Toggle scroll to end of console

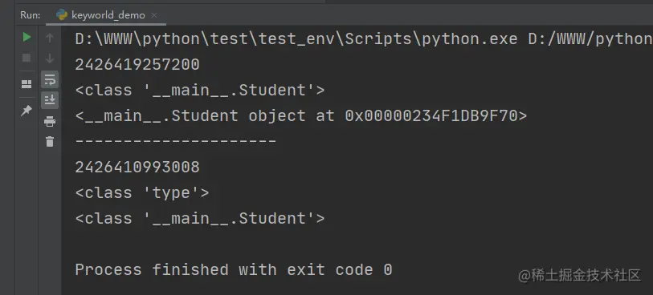(x=50, y=100)
